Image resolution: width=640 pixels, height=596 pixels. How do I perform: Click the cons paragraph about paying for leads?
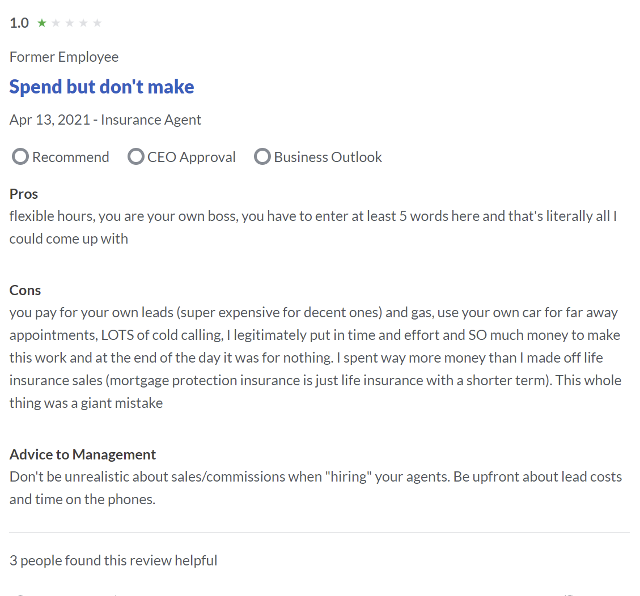pos(316,357)
